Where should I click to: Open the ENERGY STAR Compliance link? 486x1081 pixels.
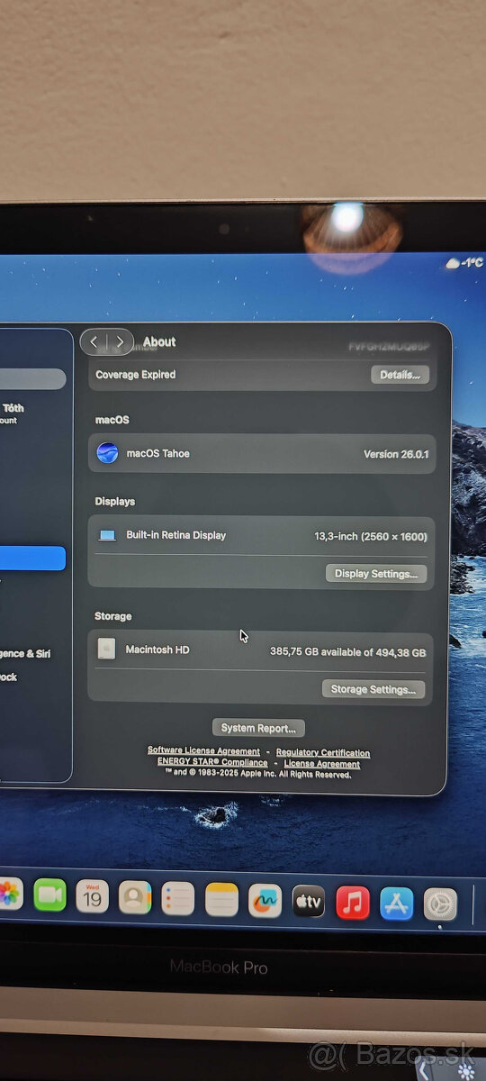(212, 762)
